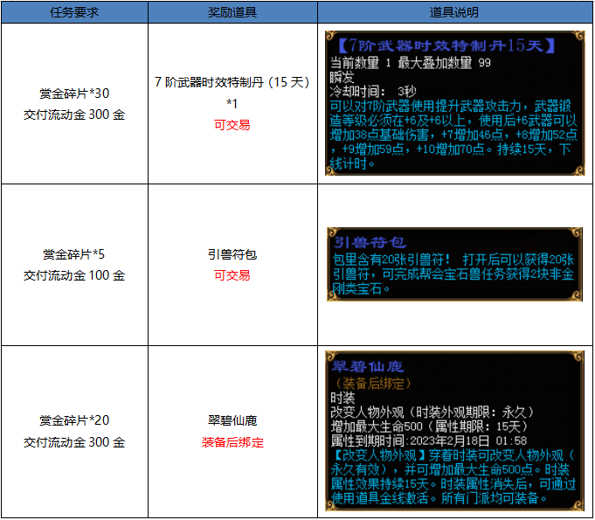Click the red 可交易 under 引兽符包
Viewport: 595px width, 520px height.
pyautogui.click(x=232, y=275)
